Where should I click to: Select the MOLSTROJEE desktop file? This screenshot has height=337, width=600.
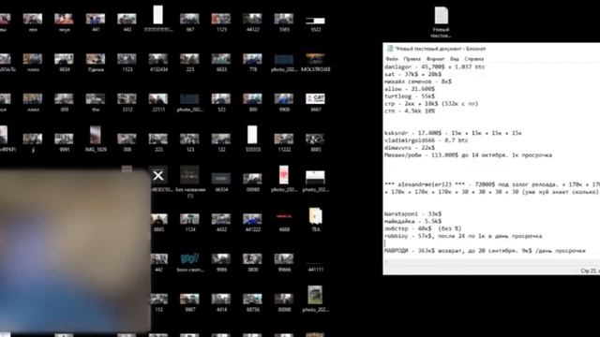coord(315,63)
